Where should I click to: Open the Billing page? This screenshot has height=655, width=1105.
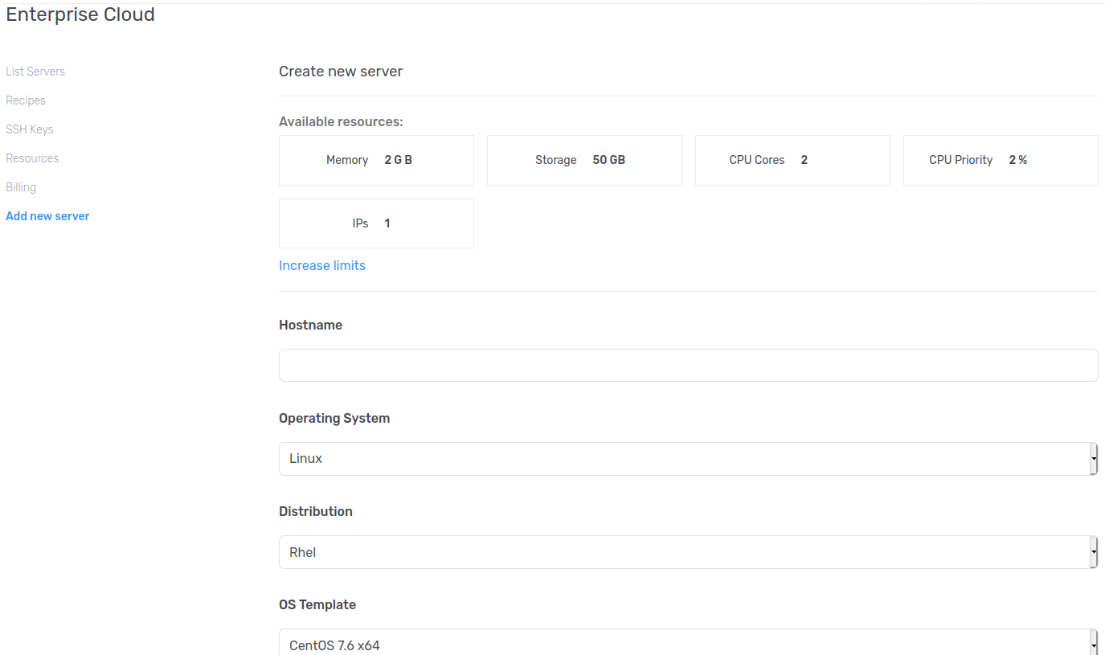coord(21,187)
